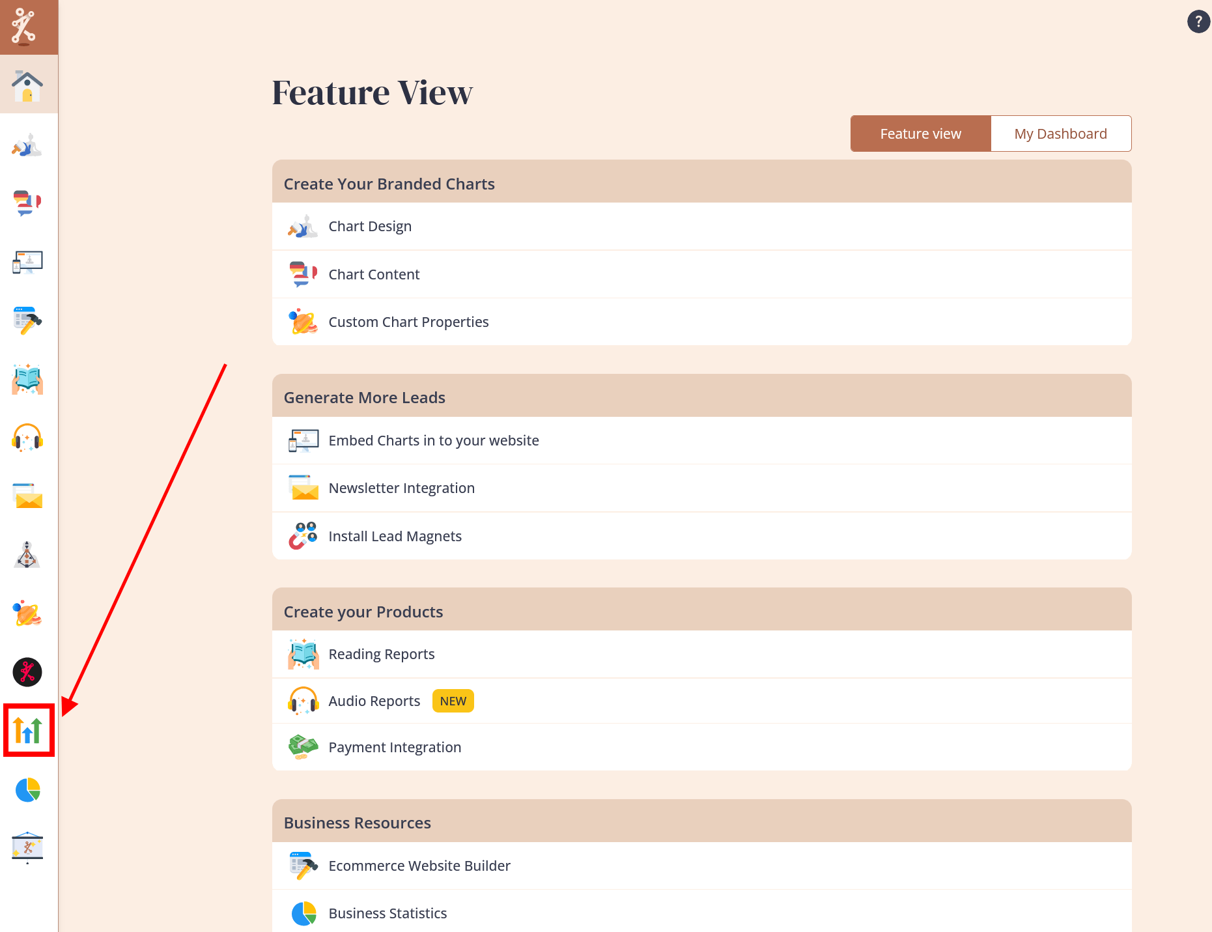Go to Embed Charts in to your website
Screen dimensions: 1212x932
[x=434, y=441]
